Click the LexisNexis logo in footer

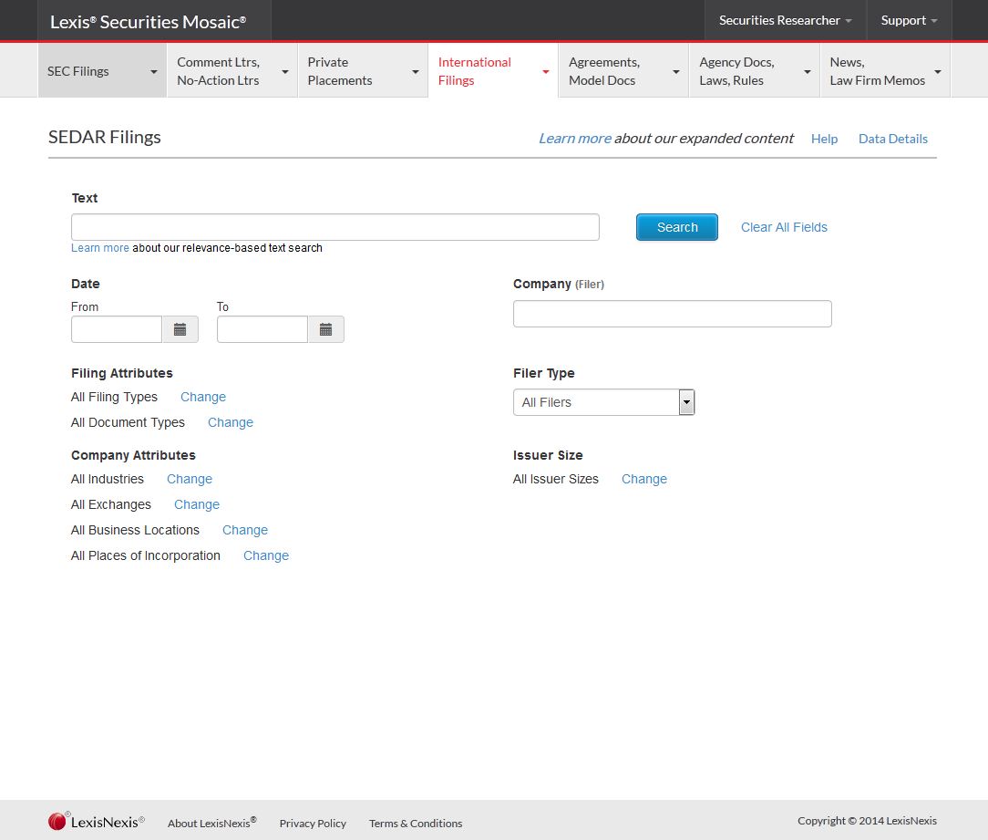point(97,821)
